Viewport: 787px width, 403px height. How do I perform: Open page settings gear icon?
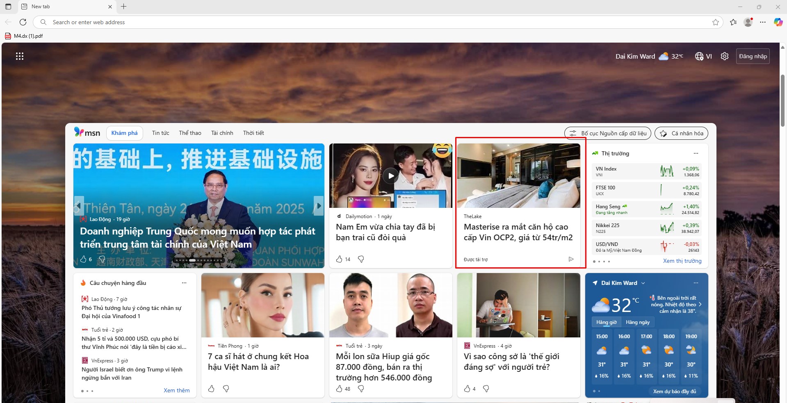(x=725, y=56)
